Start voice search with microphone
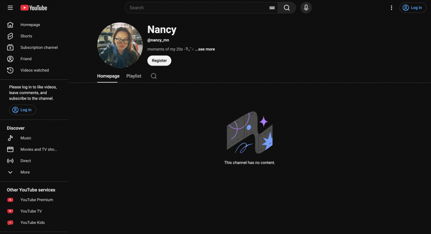The height and width of the screenshot is (234, 431). [306, 8]
